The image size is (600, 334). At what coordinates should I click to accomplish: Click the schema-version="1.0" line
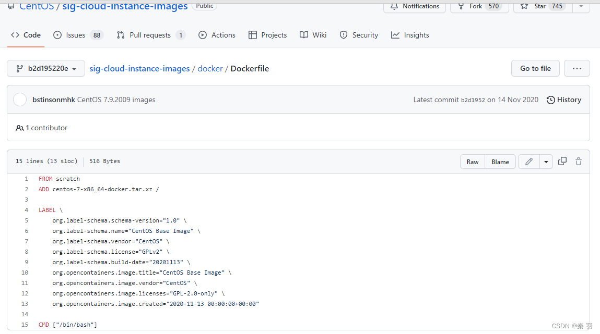coord(120,220)
